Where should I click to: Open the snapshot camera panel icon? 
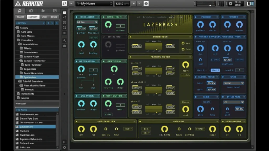[x=31, y=11]
